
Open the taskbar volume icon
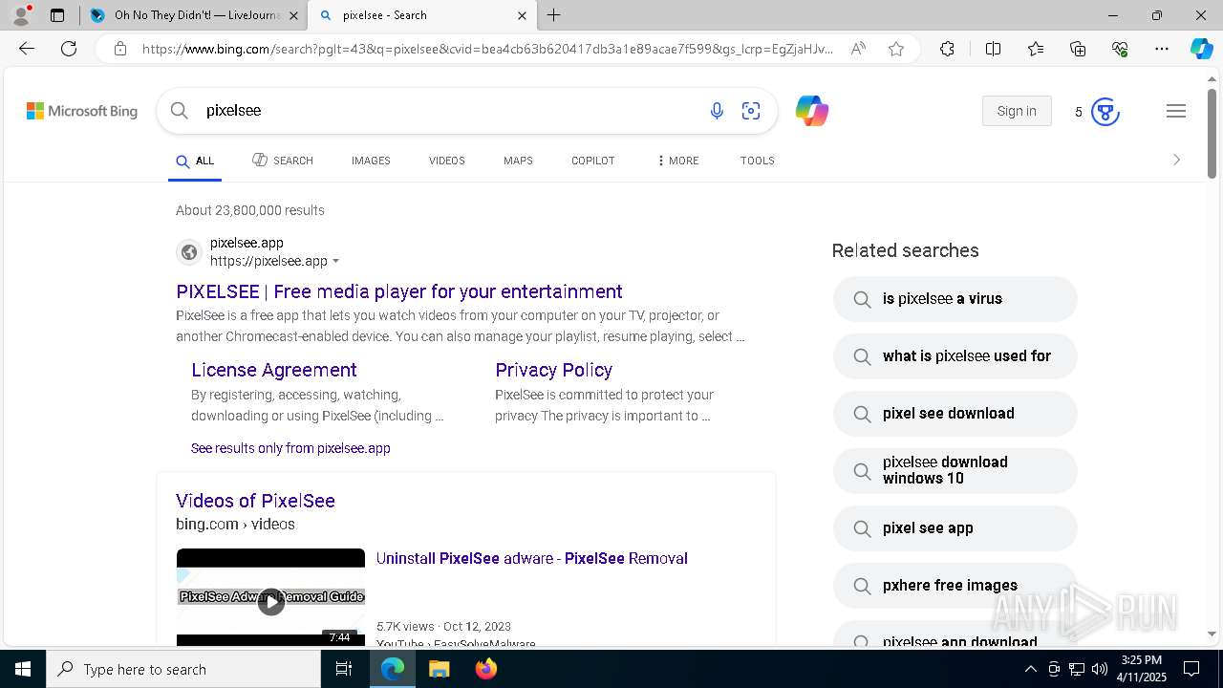point(1099,669)
